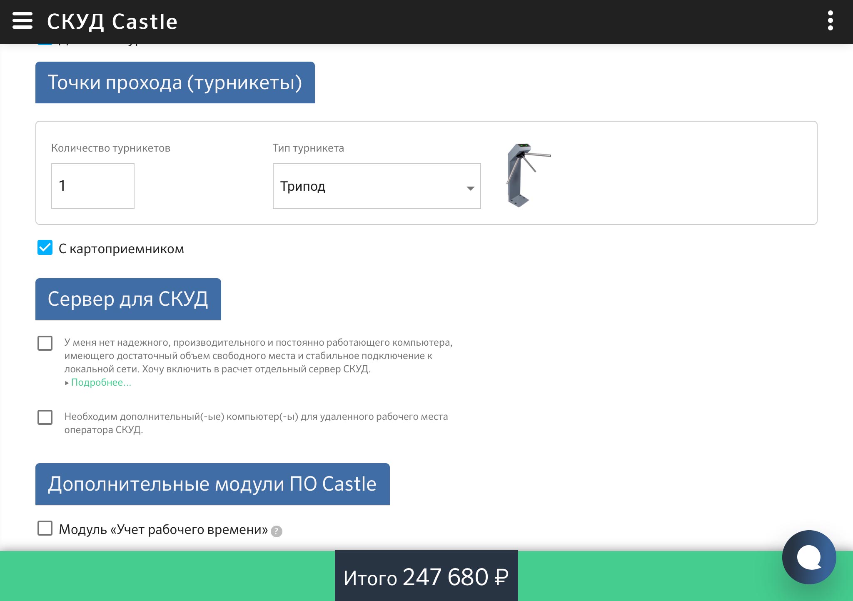The image size is (853, 601).
Task: Check additional operator computer option
Action: pos(45,417)
